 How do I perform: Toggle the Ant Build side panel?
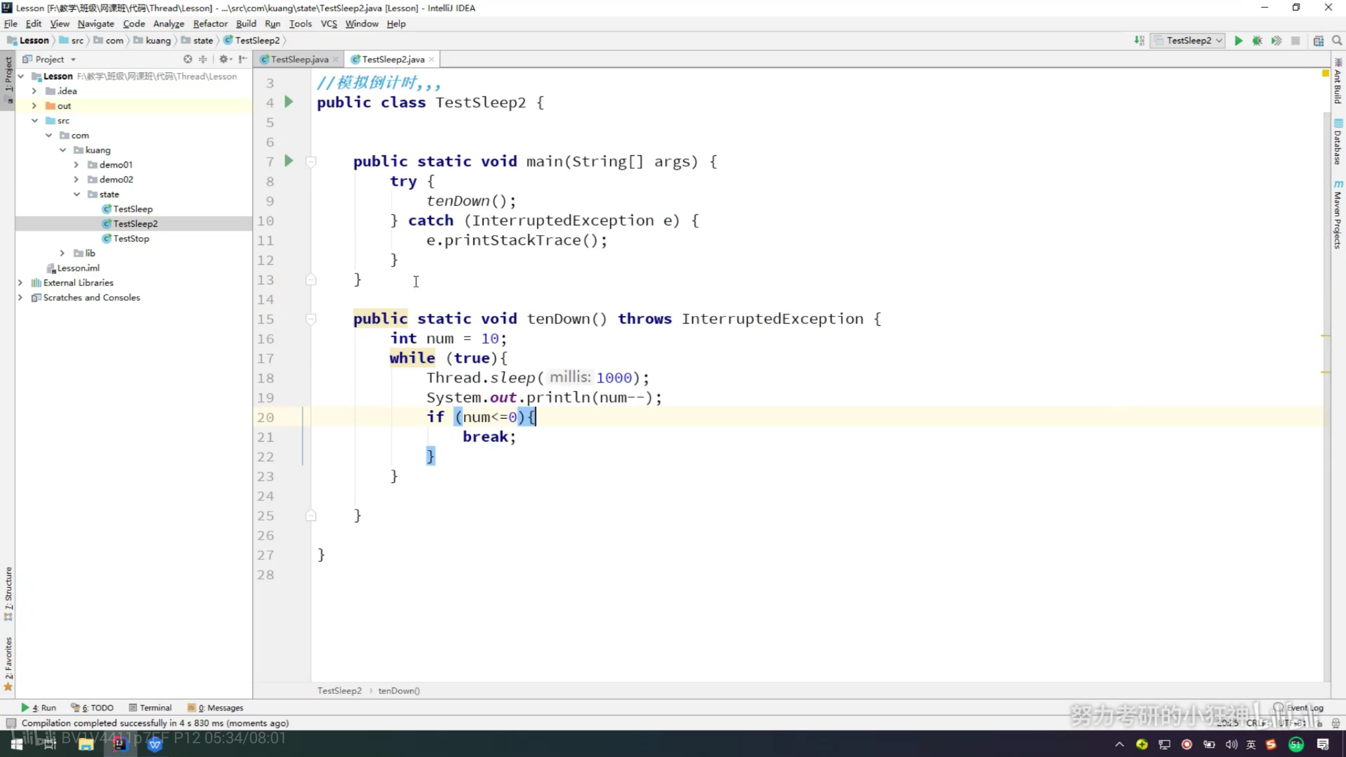1338,81
